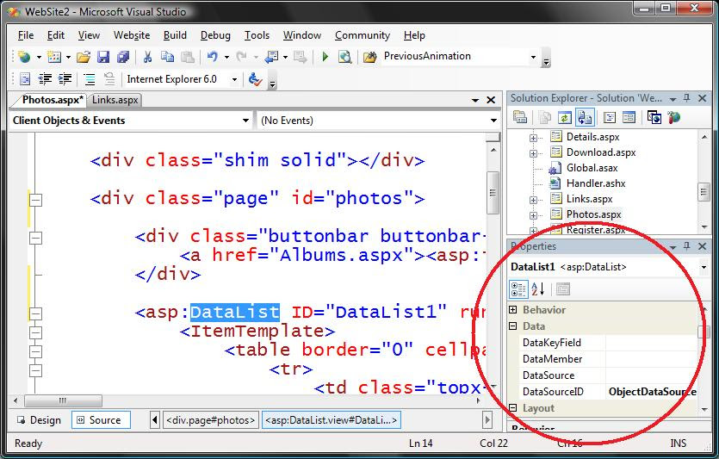Click the DataSourceID property value
Screen dimensions: 719x459
pos(652,392)
